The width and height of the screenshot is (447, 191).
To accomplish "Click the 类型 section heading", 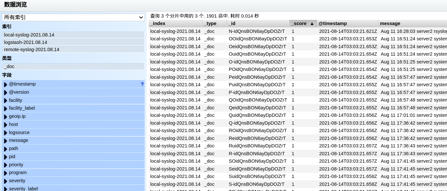I will click(7, 58).
